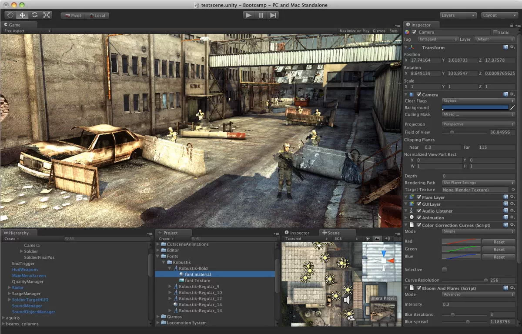Image resolution: width=522 pixels, height=334 pixels.
Task: Advance one frame with the Step button
Action: click(x=273, y=15)
